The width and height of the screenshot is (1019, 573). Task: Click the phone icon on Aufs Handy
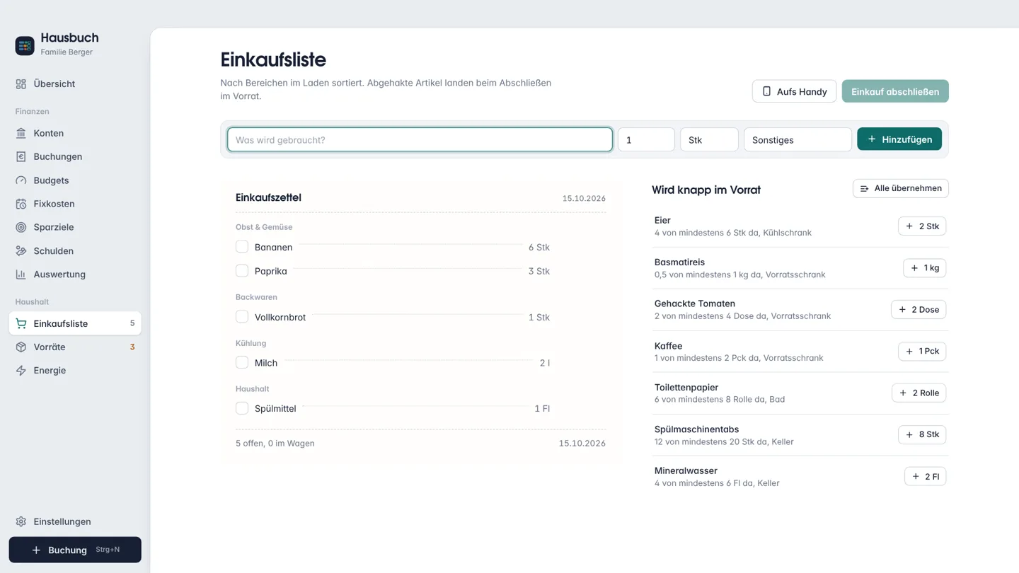pyautogui.click(x=766, y=91)
